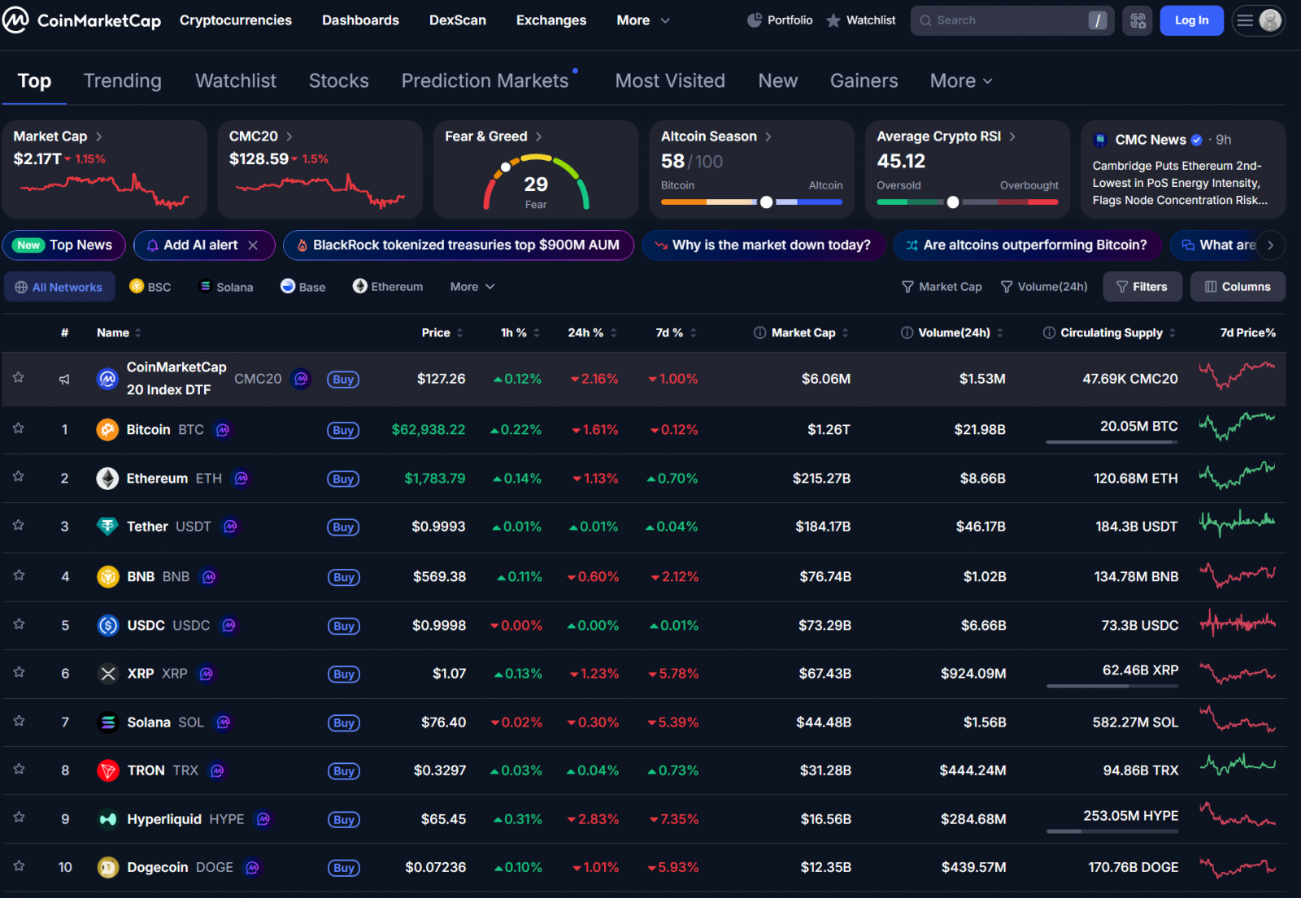
Task: Star Solana row for watchlist
Action: point(19,721)
